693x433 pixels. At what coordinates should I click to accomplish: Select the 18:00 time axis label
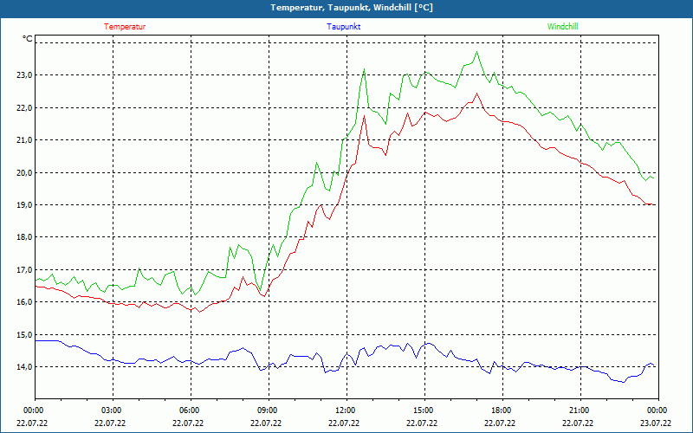pyautogui.click(x=501, y=410)
